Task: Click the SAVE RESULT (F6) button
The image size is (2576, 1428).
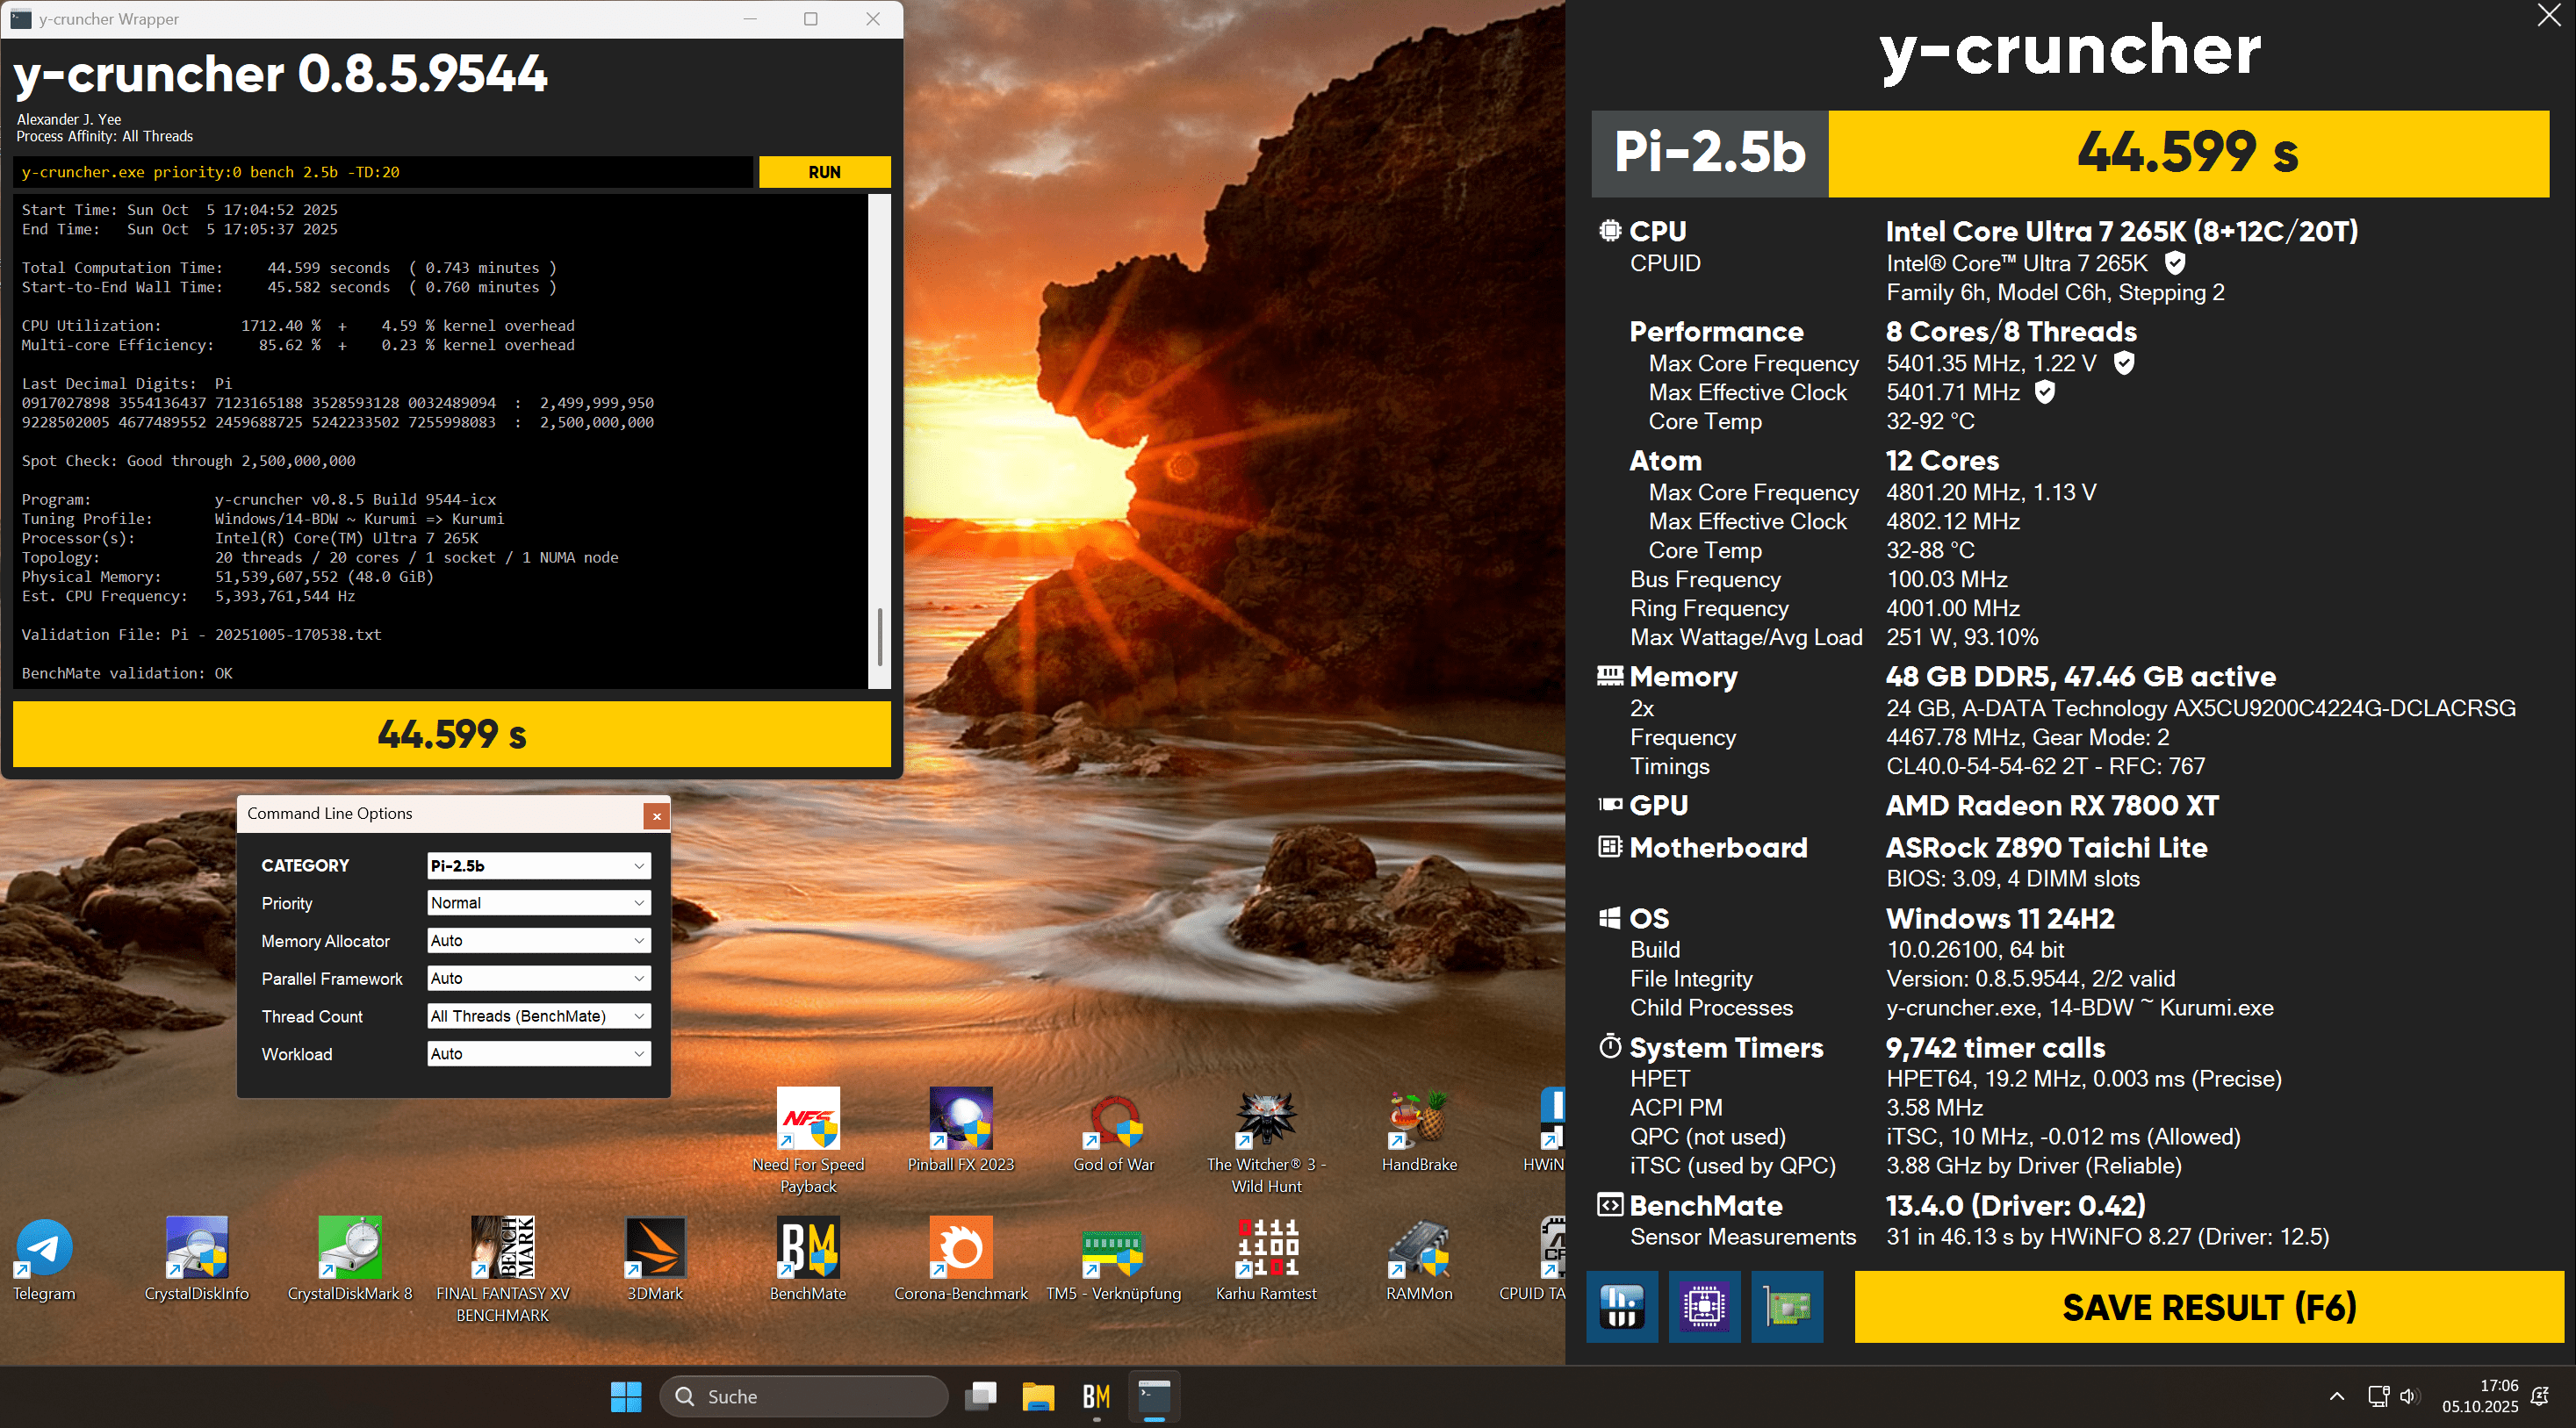Action: (2208, 1306)
